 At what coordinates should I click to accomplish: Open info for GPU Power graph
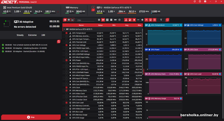(181, 49)
